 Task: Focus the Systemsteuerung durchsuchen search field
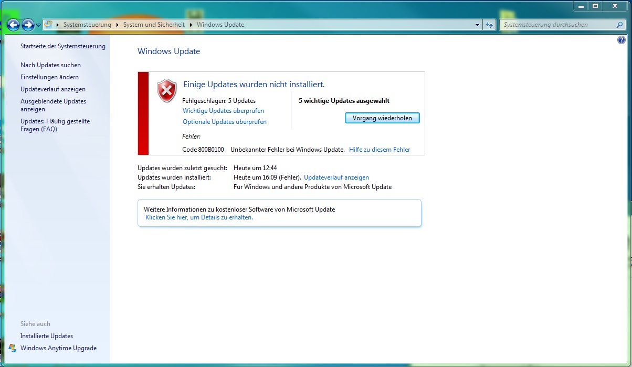pyautogui.click(x=556, y=25)
